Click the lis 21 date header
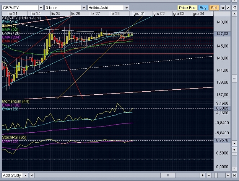The width and height of the screenshot is (239, 181). click(13, 13)
